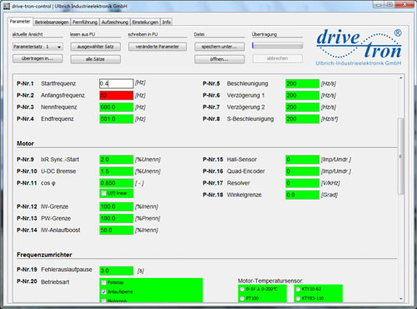417x309 pixels.
Task: Open the Betriebsanzeigen tab
Action: pos(52,22)
